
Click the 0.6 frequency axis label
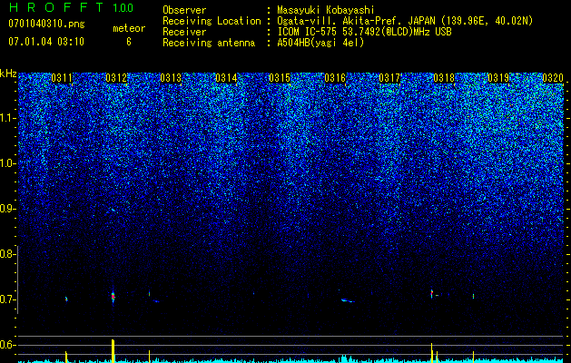(x=7, y=345)
